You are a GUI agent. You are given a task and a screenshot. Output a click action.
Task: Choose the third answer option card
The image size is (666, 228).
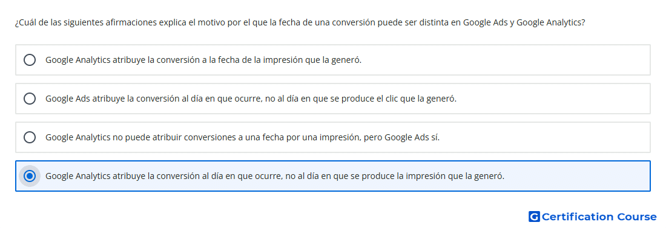333,137
